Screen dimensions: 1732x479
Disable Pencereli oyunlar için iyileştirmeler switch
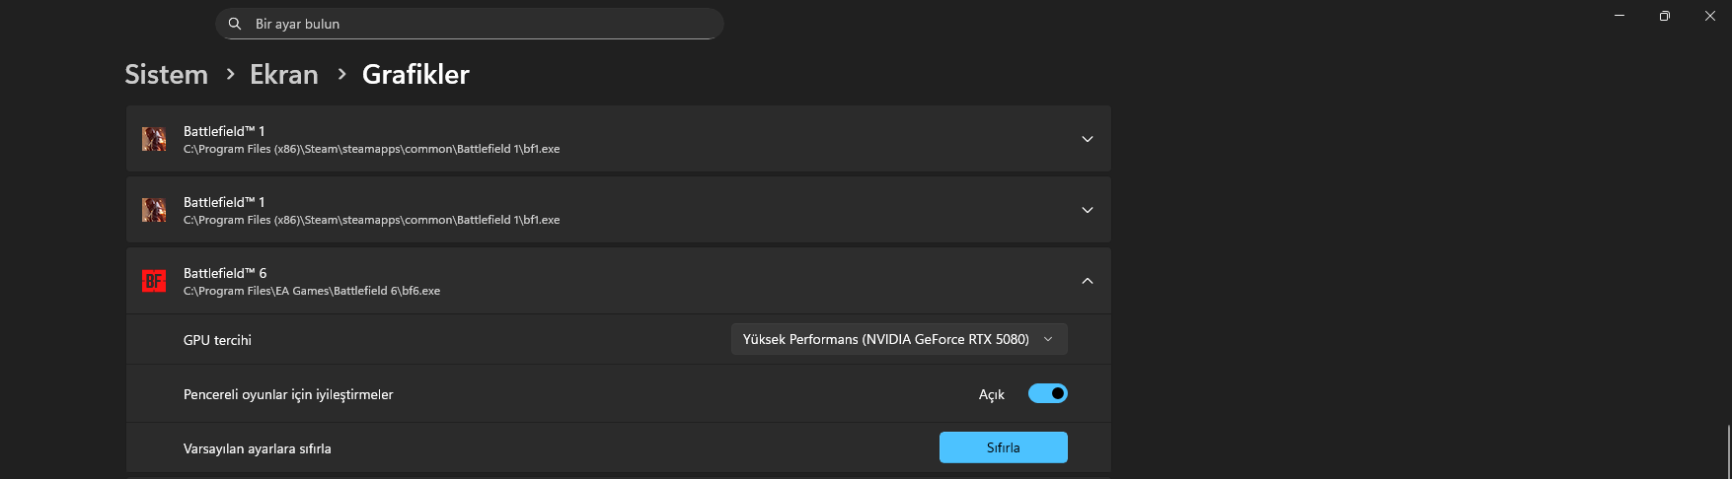click(1047, 393)
